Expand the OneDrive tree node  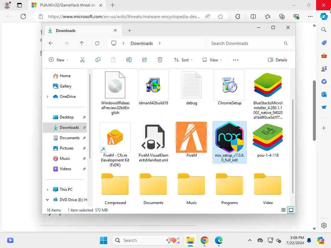coord(47,97)
